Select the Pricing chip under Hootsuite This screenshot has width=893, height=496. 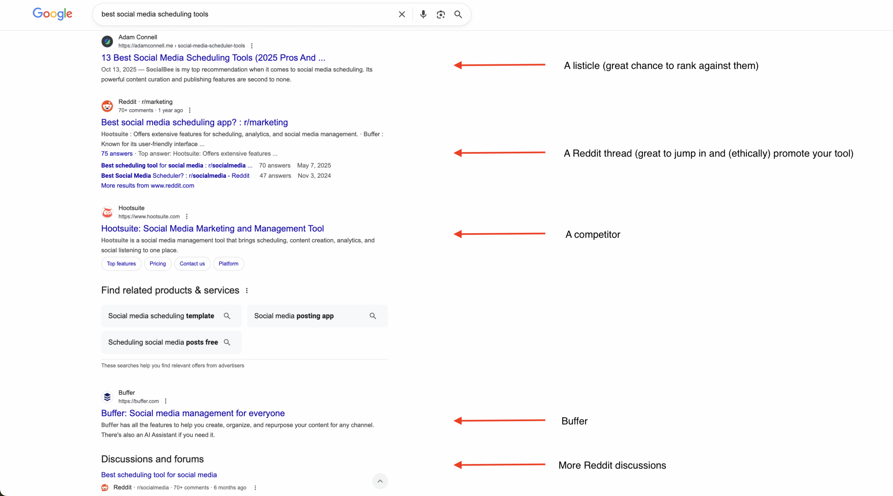(157, 264)
